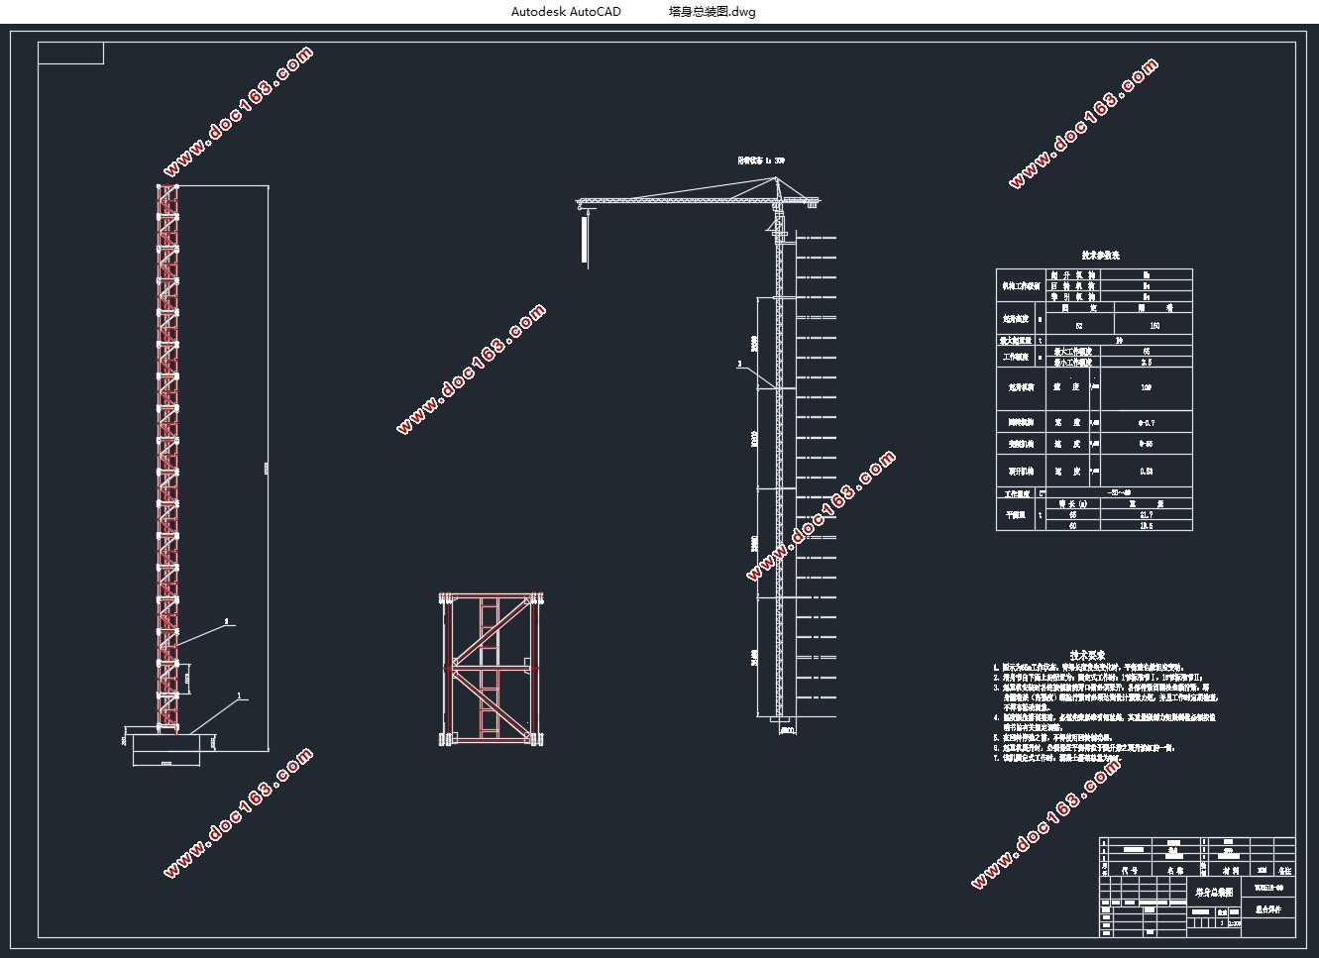Click the 备注 column header in parts list
Screen dimensions: 1319x958
pyautogui.click(x=1284, y=870)
